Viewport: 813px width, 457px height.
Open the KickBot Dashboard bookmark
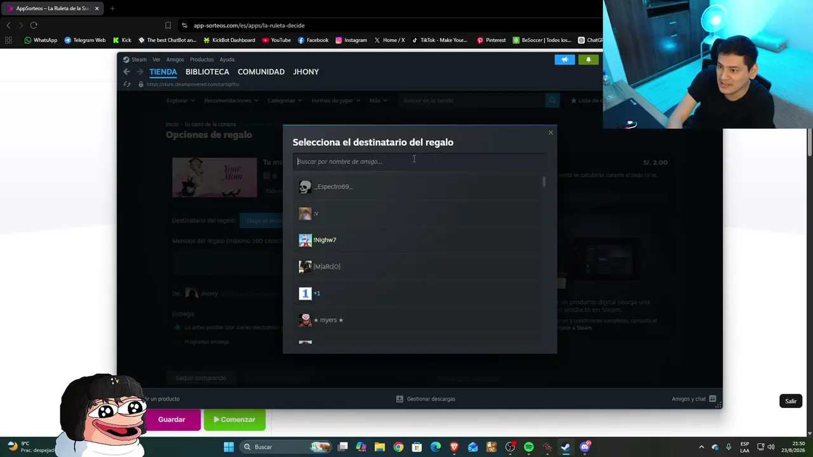(229, 40)
